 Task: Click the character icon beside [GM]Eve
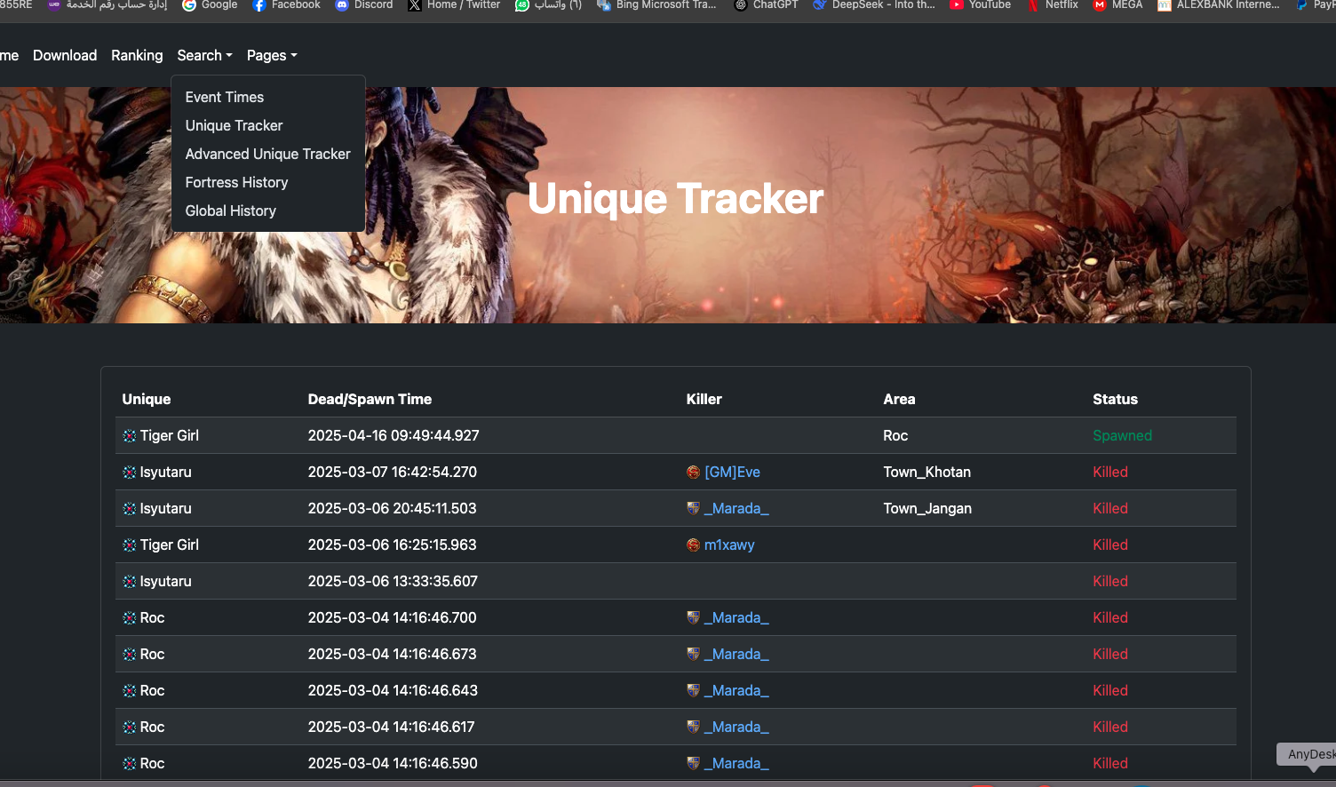(x=693, y=473)
